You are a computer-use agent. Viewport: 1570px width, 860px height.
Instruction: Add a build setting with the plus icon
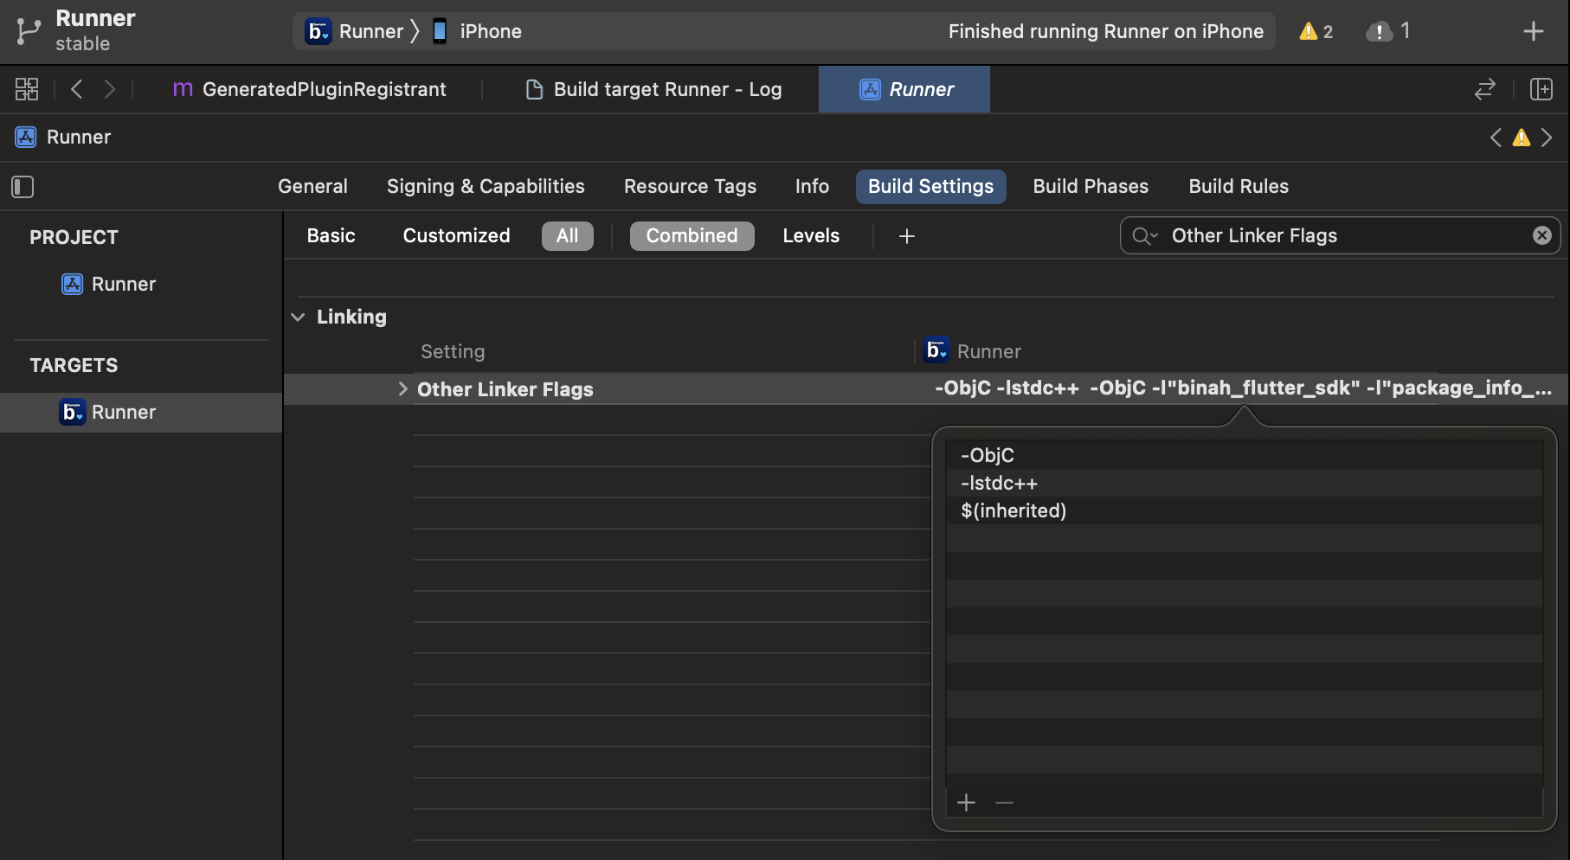point(906,236)
